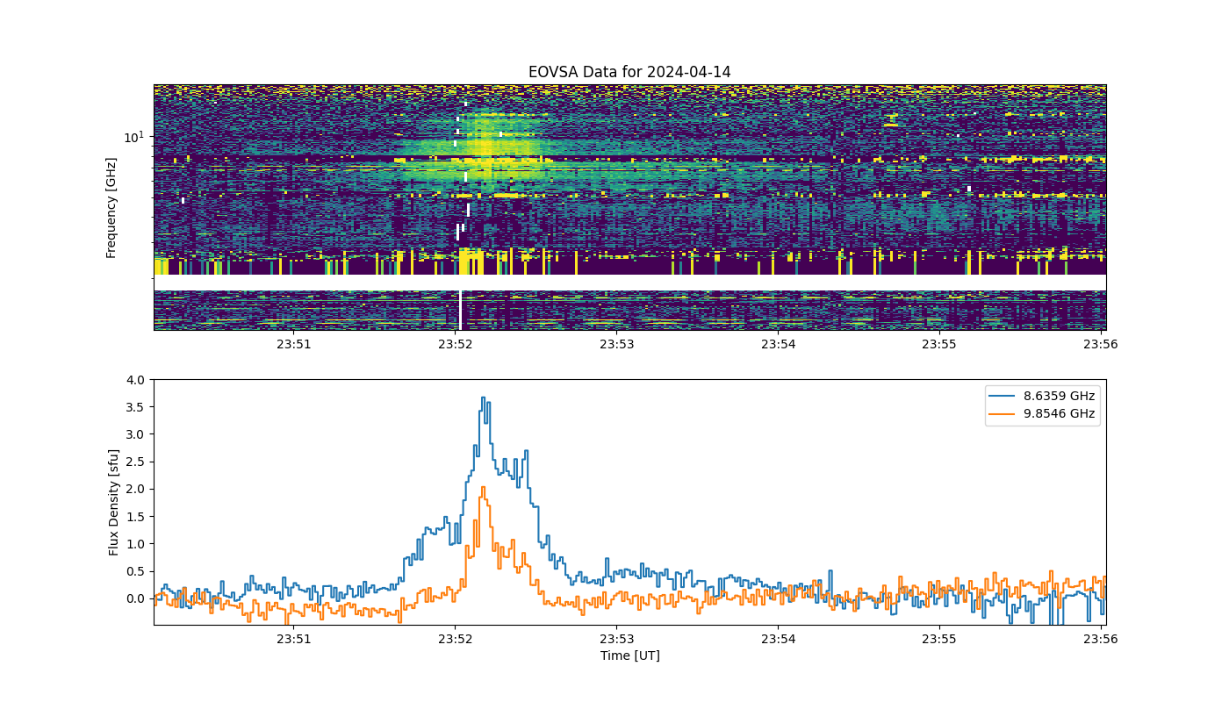The image size is (1229, 702).
Task: Click the peak of the orange flux curve
Action: (483, 487)
